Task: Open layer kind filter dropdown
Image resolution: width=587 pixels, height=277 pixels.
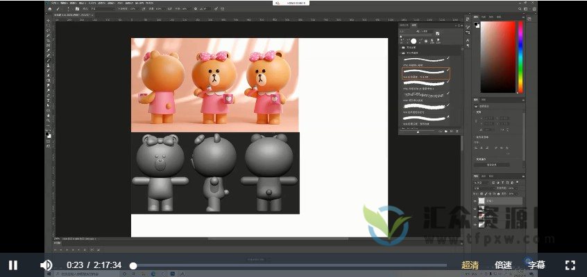Action: click(x=482, y=183)
